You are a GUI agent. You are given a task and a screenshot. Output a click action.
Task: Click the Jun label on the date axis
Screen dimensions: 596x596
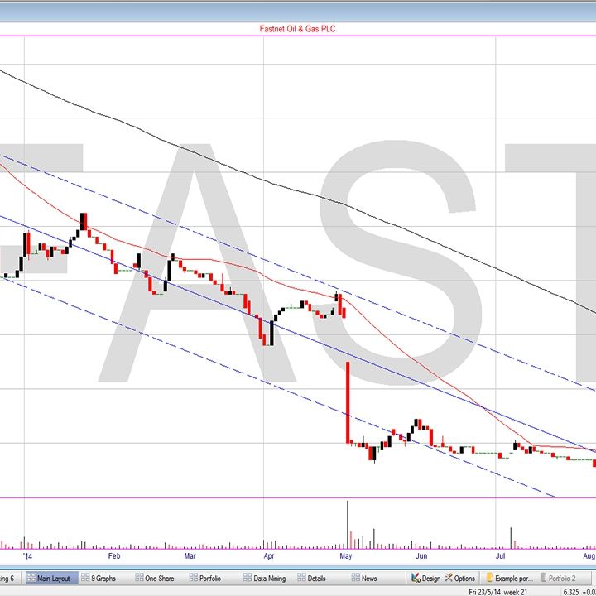pos(421,556)
